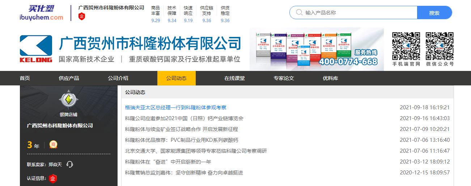
Task: Open the 供应产品 navigation tab
Action: [69, 78]
